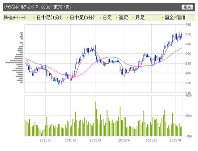Click the 2015/4 date label on the axis
198x151 pixels.
(x=124, y=140)
